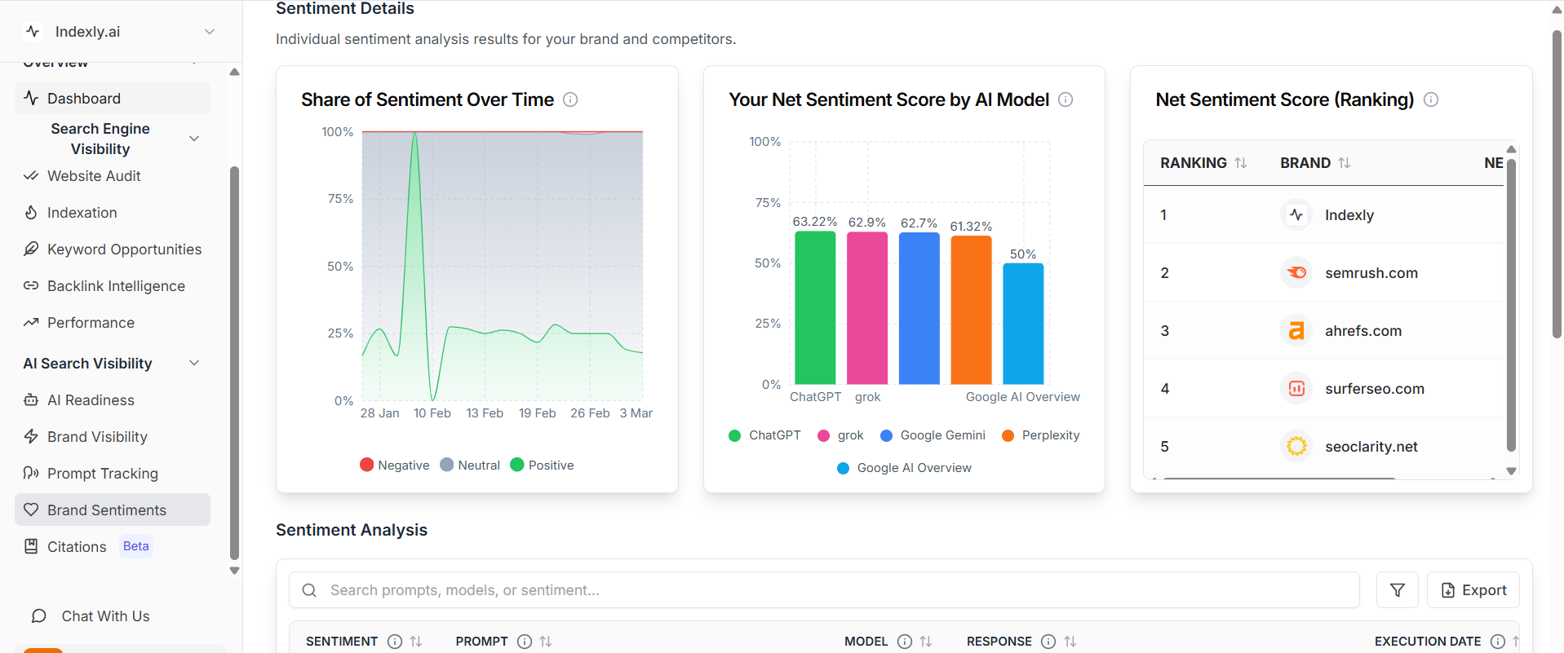Click the semrush.com brand logo icon
The width and height of the screenshot is (1564, 653).
tap(1296, 273)
